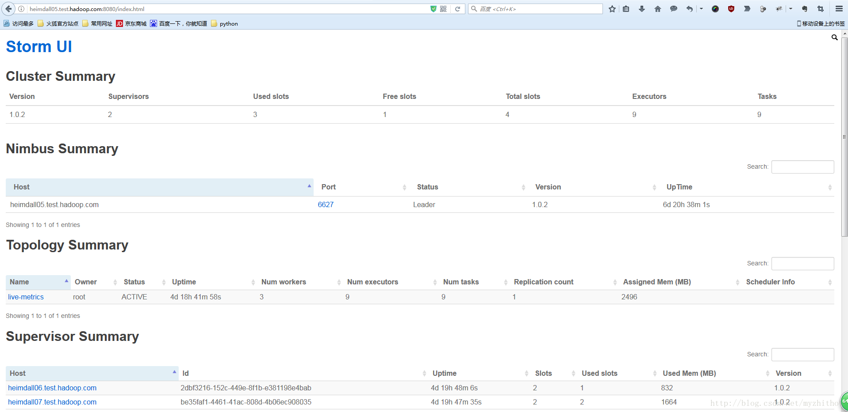This screenshot has width=848, height=412.
Task: Reload the page with the refresh icon
Action: tap(458, 9)
